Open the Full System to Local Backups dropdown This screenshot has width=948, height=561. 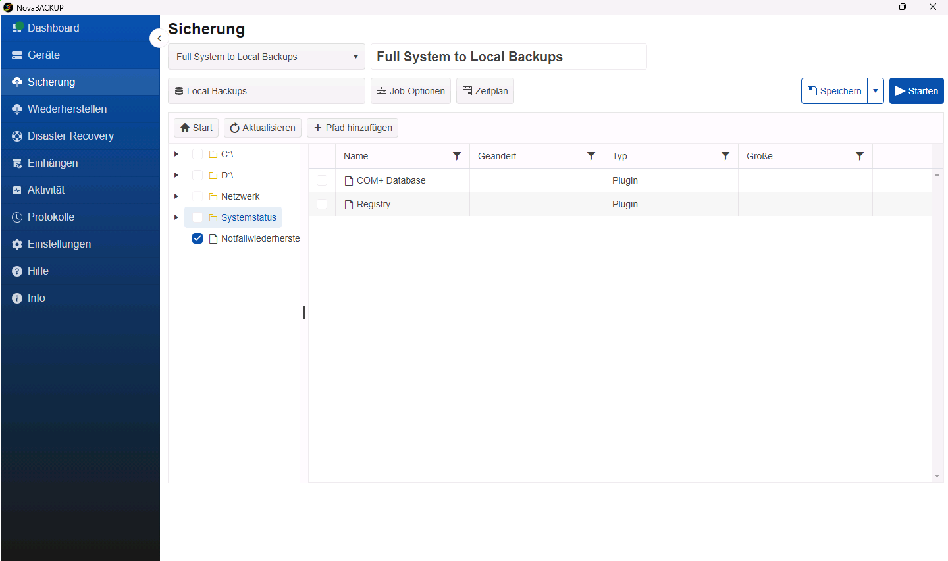[x=267, y=57]
